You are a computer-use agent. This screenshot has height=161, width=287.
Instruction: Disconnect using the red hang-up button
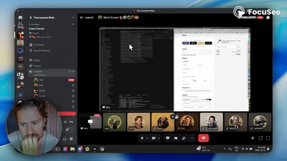[203, 138]
